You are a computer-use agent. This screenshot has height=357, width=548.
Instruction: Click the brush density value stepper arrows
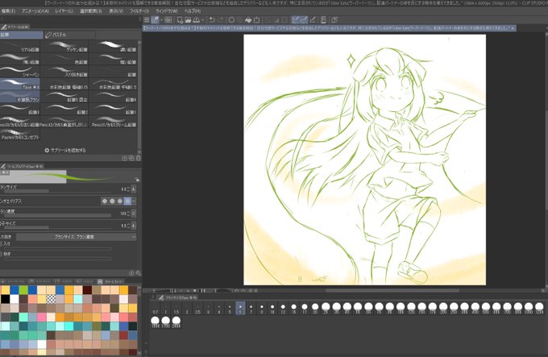click(128, 213)
